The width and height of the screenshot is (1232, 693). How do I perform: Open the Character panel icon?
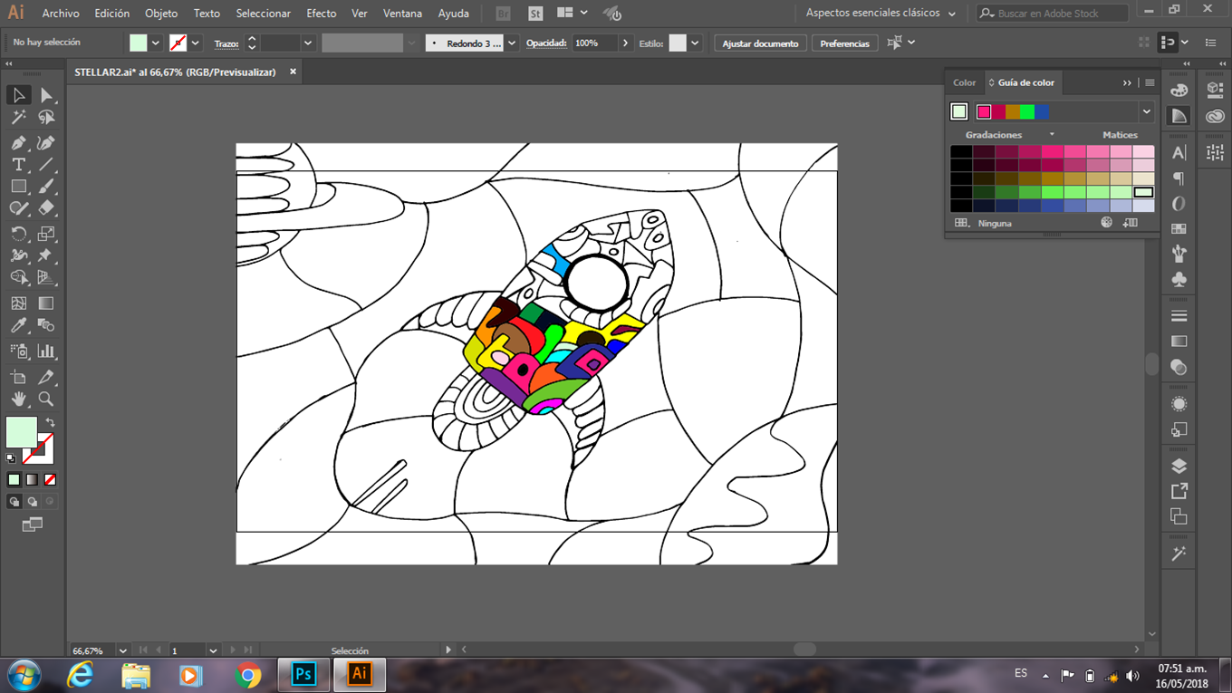coord(1179,153)
